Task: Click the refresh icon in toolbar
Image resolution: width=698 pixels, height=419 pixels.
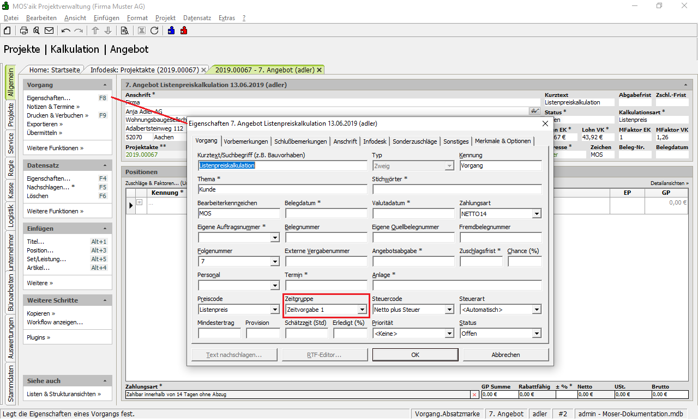Action: (154, 30)
